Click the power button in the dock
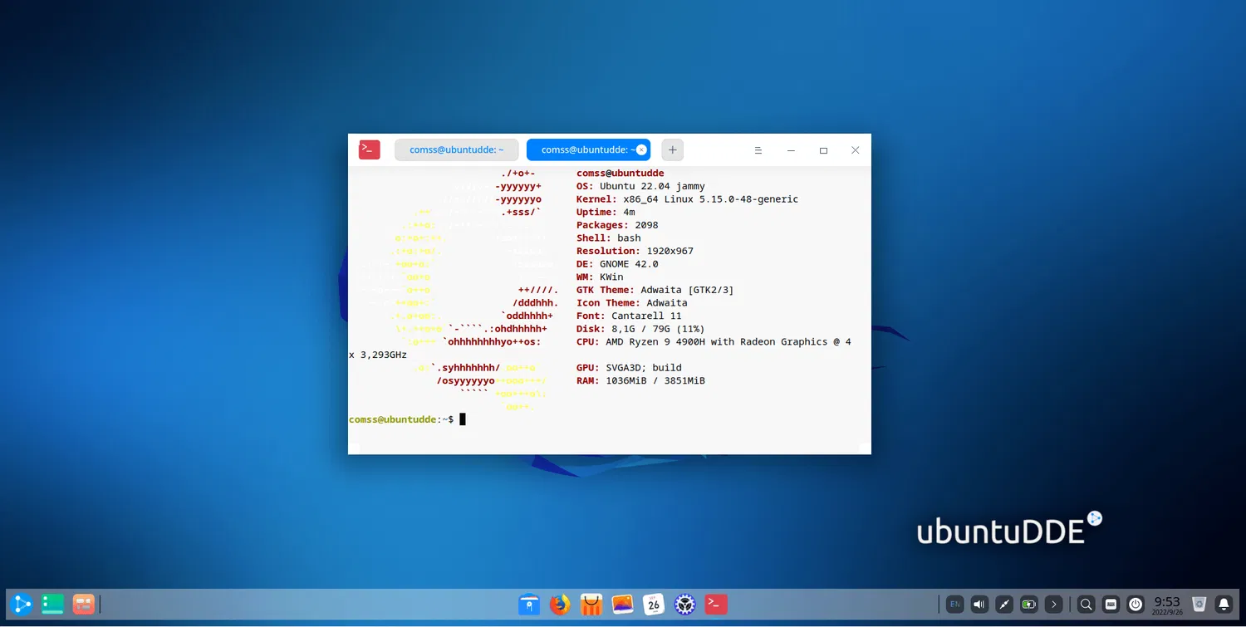The image size is (1246, 627). [x=1136, y=604]
